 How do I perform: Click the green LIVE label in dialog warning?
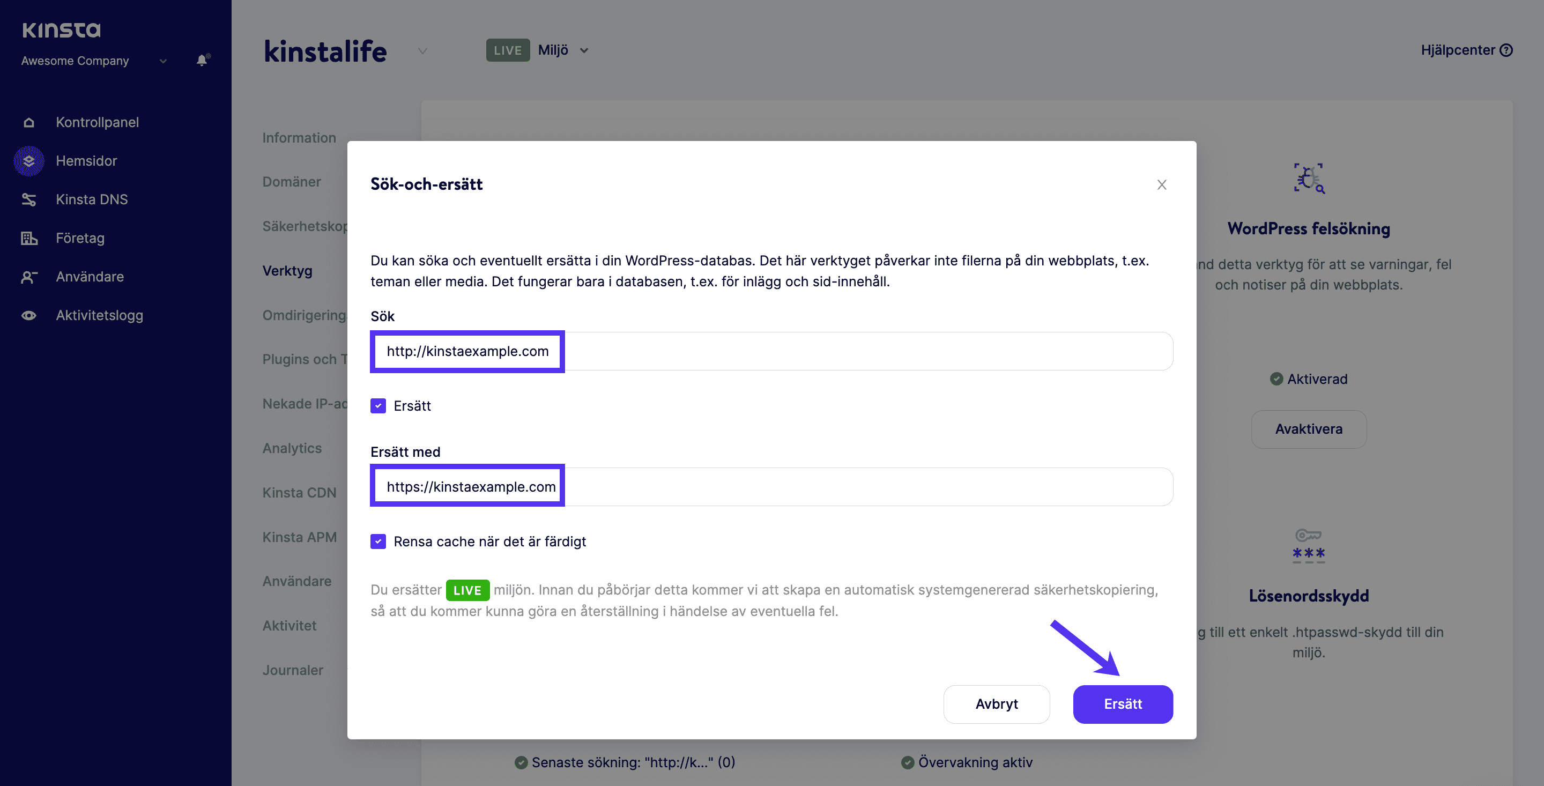(x=467, y=590)
